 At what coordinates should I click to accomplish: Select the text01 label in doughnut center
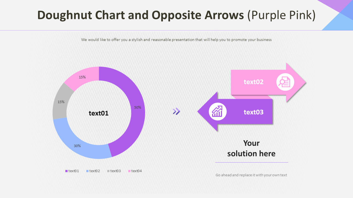click(x=99, y=113)
